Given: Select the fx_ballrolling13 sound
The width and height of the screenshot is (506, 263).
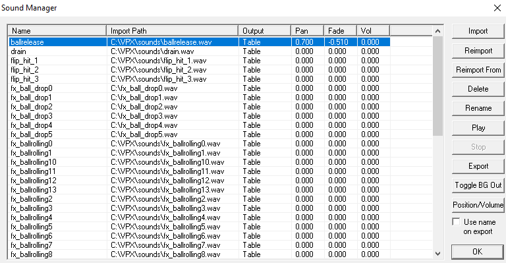Looking at the screenshot, I should (200, 190).
